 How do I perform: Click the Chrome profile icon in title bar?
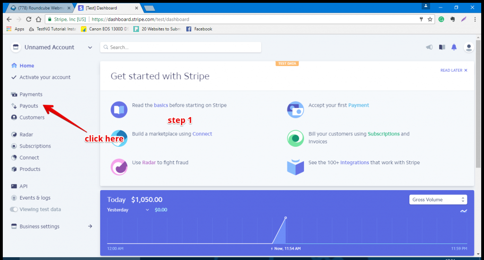point(426,6)
